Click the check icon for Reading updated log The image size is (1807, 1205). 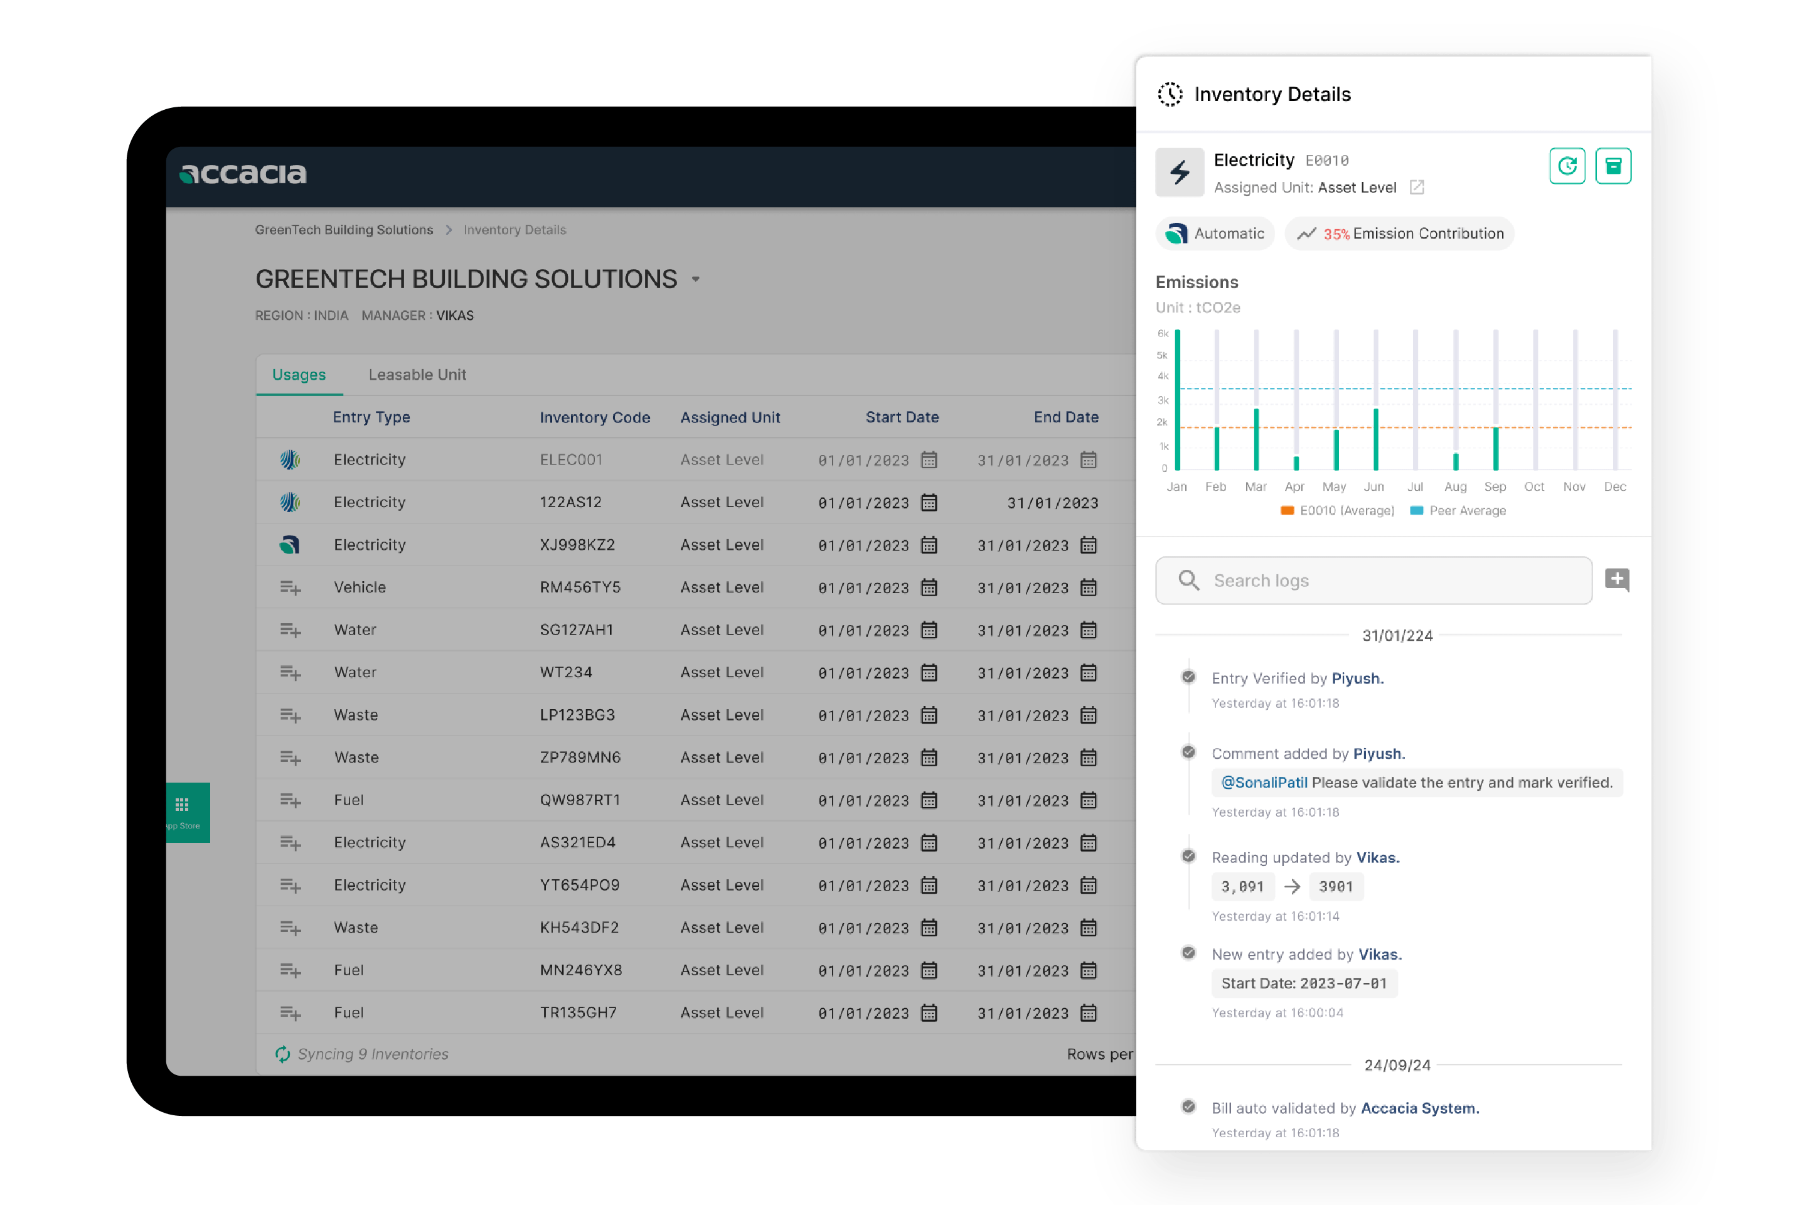pos(1188,856)
